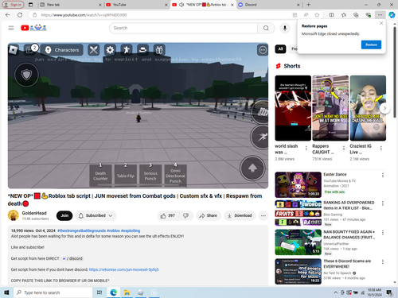398x298 pixels.
Task: Click the Roblox logo icon in video
Action: click(x=13, y=50)
